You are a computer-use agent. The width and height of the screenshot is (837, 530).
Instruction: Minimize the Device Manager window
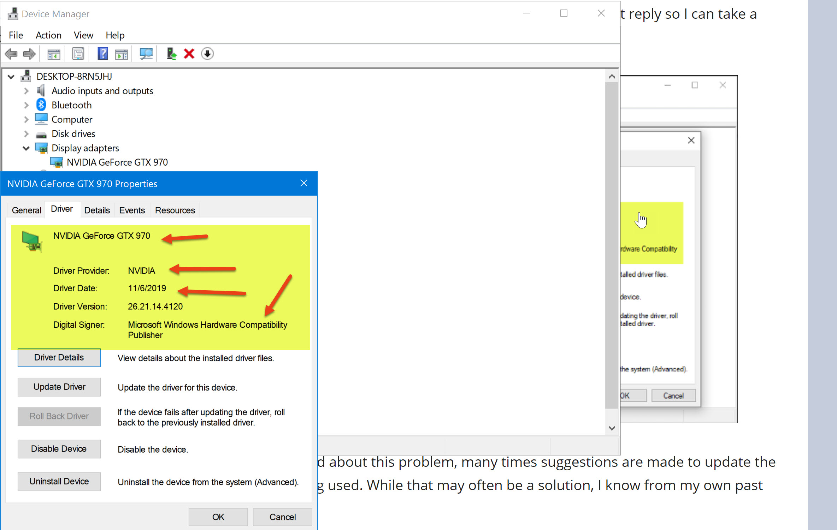pos(527,13)
